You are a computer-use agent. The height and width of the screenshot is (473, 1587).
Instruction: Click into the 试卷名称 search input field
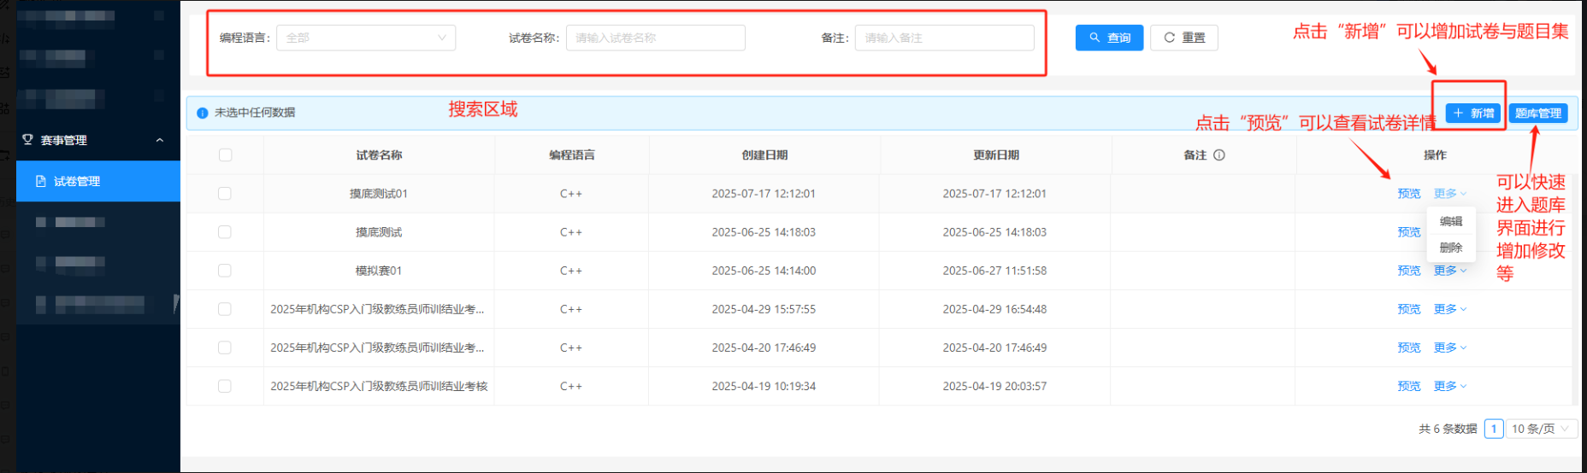click(x=655, y=38)
